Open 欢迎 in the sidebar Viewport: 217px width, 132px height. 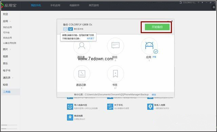(5, 14)
